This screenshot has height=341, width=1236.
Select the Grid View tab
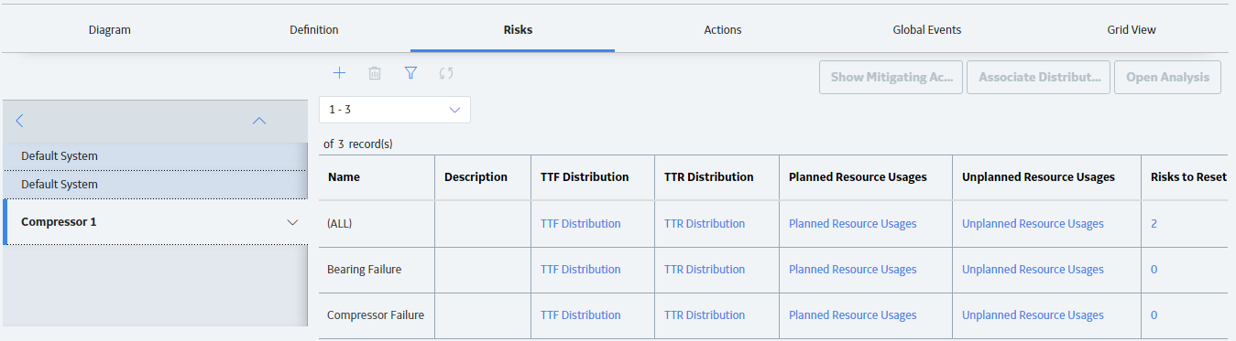pos(1132,29)
